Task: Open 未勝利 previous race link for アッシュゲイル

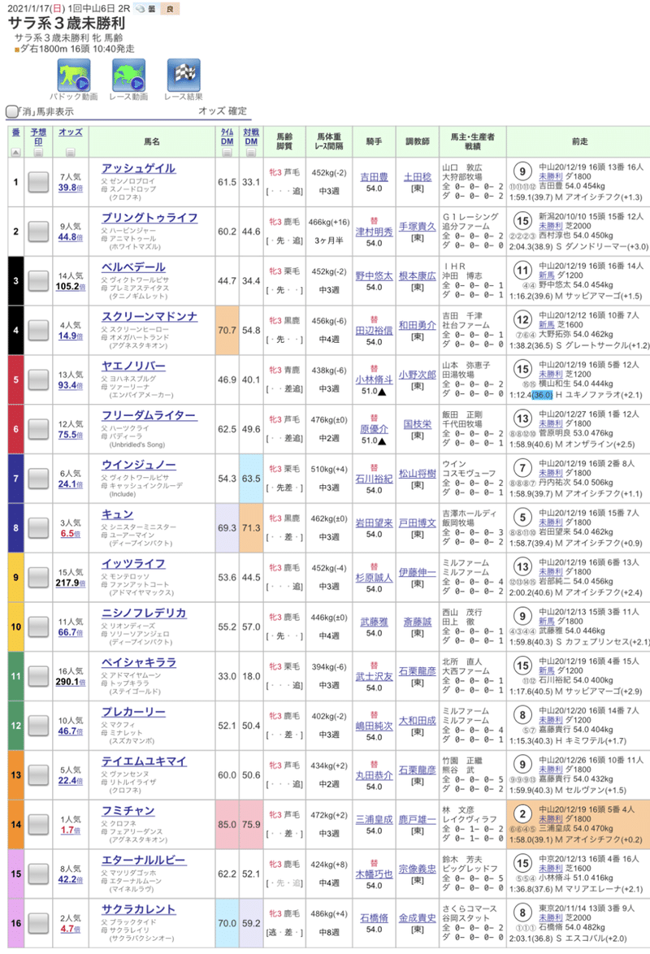Action: click(x=550, y=176)
